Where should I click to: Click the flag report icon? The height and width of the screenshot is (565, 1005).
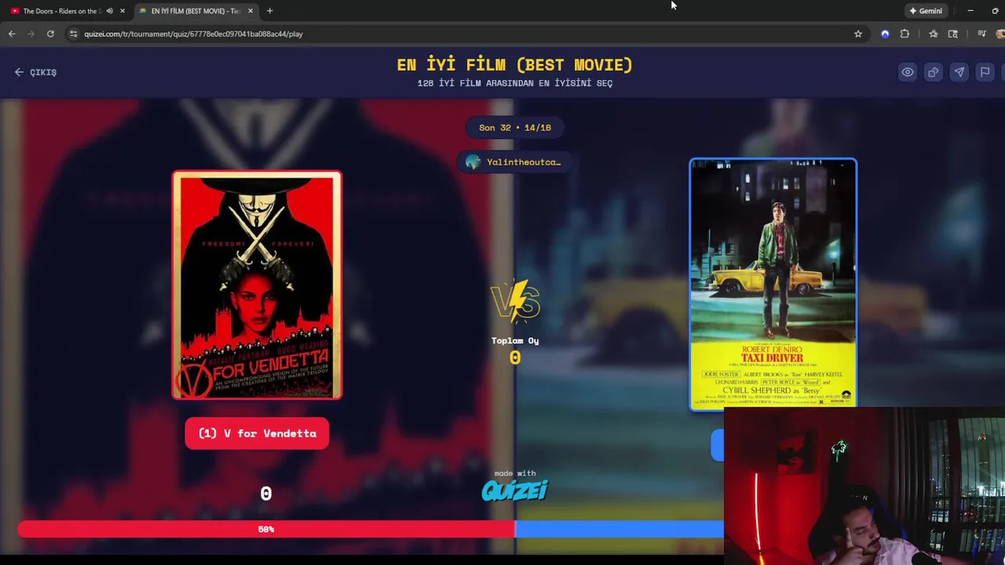[985, 72]
